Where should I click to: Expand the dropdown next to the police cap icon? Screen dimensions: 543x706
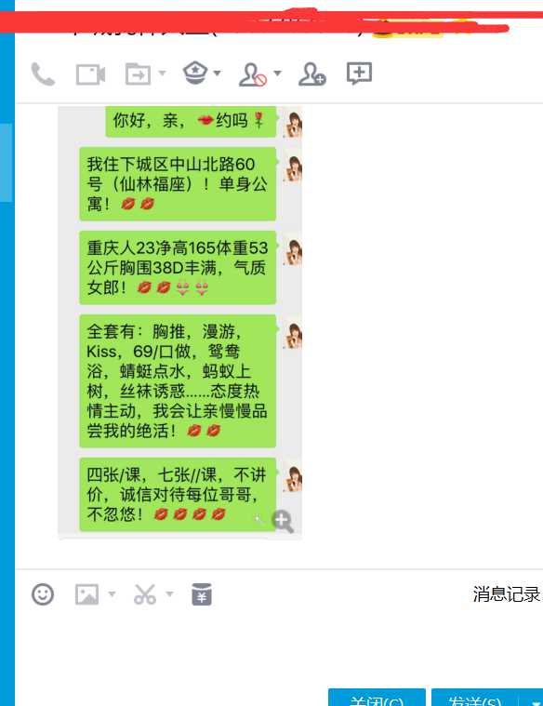[x=217, y=73]
